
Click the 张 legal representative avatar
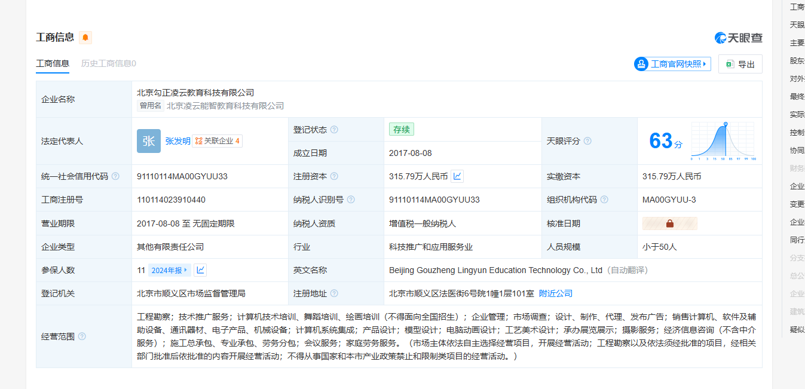148,141
